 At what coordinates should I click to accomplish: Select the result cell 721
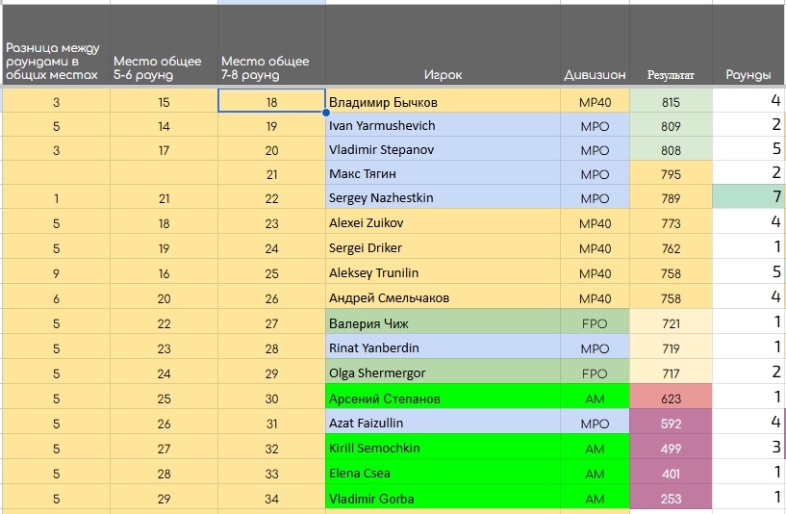(671, 321)
